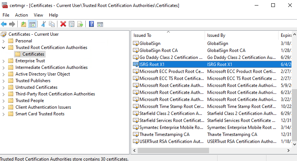Click the Smart Card Trusted Roots folder icon
The height and width of the screenshot is (161, 297).
pyautogui.click(x=11, y=114)
